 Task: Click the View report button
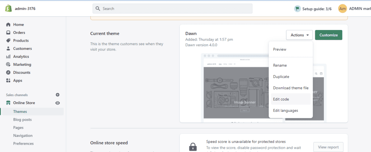[328, 147]
